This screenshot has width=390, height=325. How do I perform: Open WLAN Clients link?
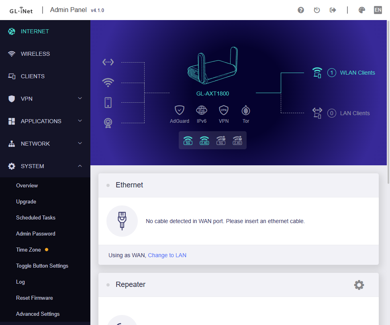tap(357, 73)
